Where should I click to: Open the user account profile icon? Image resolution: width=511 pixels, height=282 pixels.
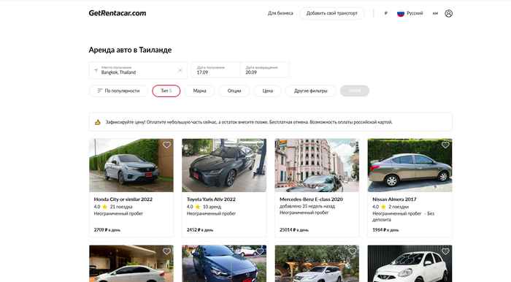tap(448, 13)
